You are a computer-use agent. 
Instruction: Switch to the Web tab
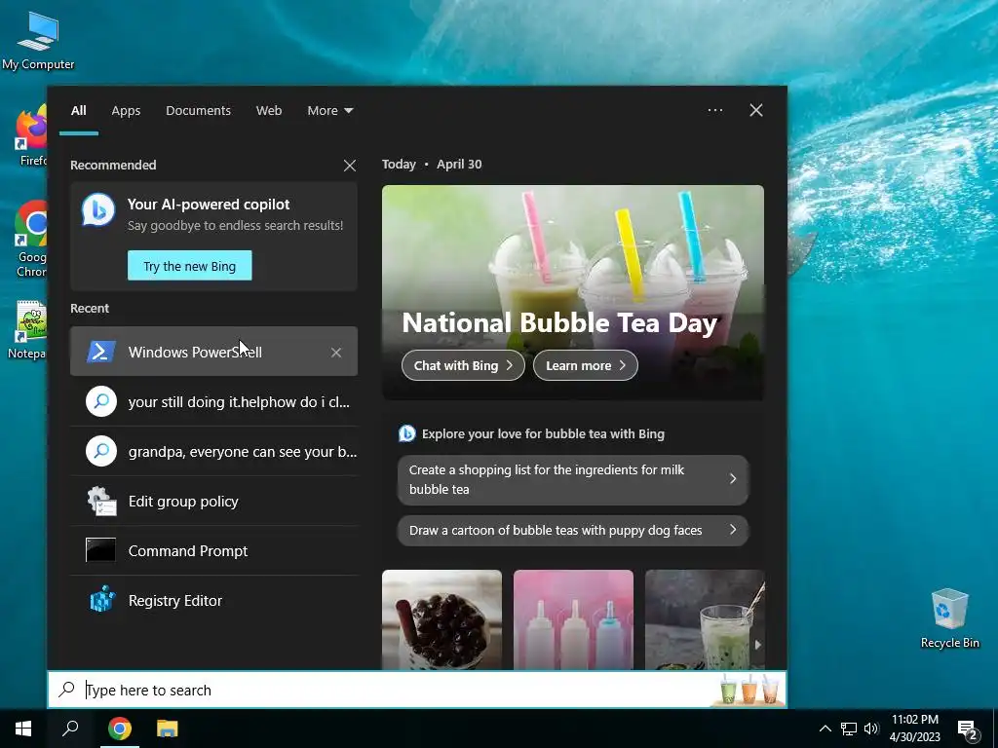pyautogui.click(x=269, y=110)
